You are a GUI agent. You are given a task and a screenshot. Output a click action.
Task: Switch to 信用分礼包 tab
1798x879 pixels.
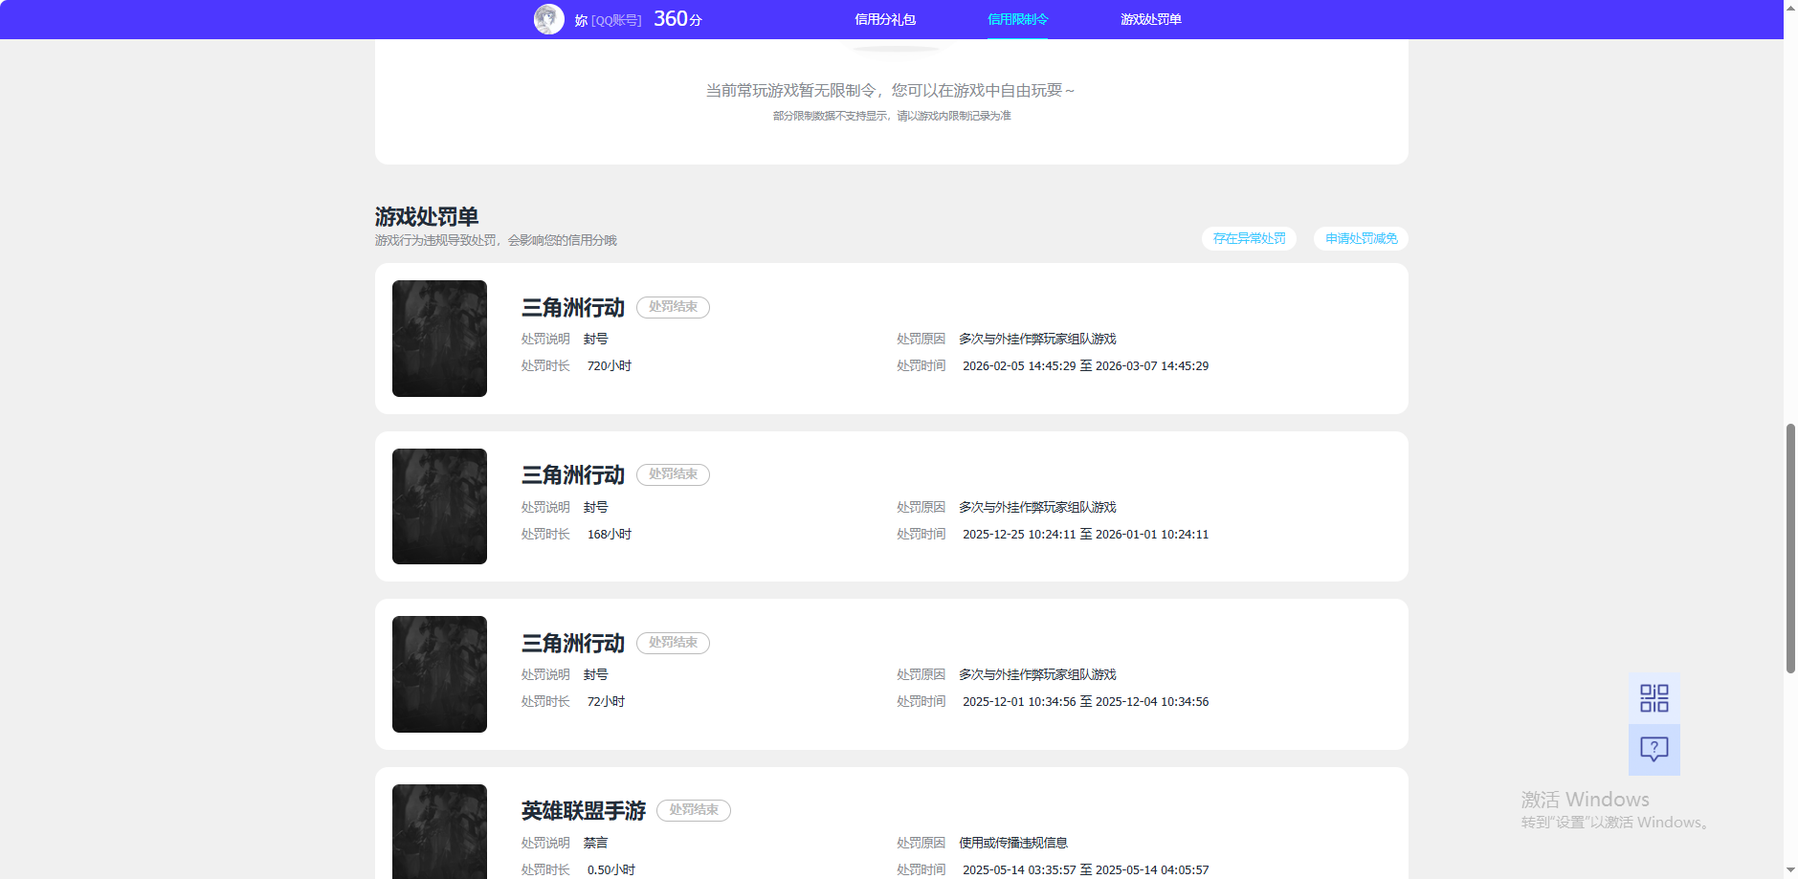coord(885,19)
